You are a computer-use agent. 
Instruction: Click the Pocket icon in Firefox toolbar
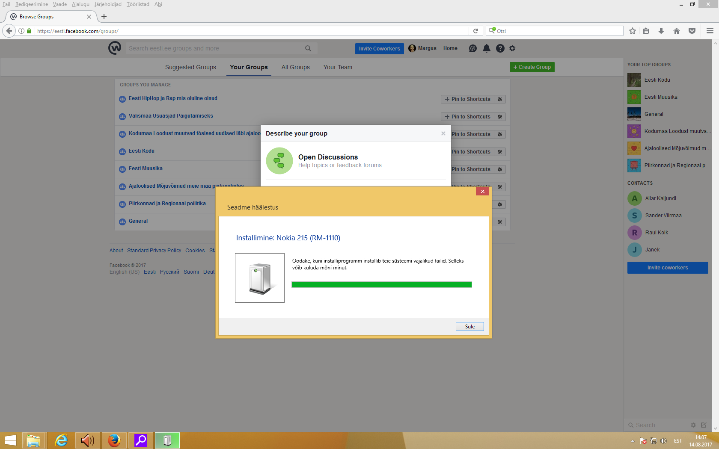(x=692, y=31)
